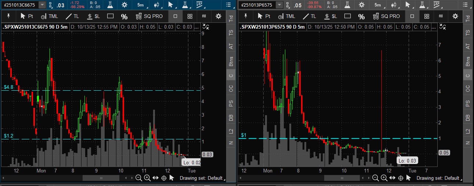Click the TML button on P6575 chart
The width and height of the screenshot is (474, 186).
click(287, 16)
